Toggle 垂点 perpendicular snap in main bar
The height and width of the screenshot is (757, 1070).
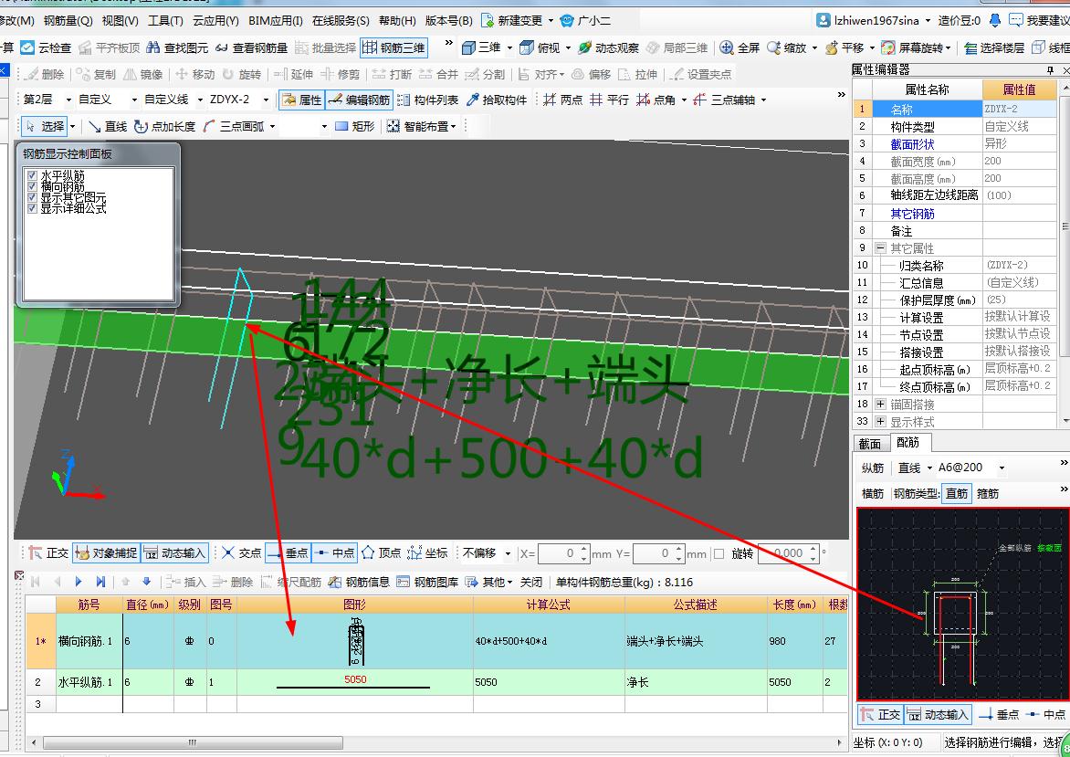coord(288,552)
